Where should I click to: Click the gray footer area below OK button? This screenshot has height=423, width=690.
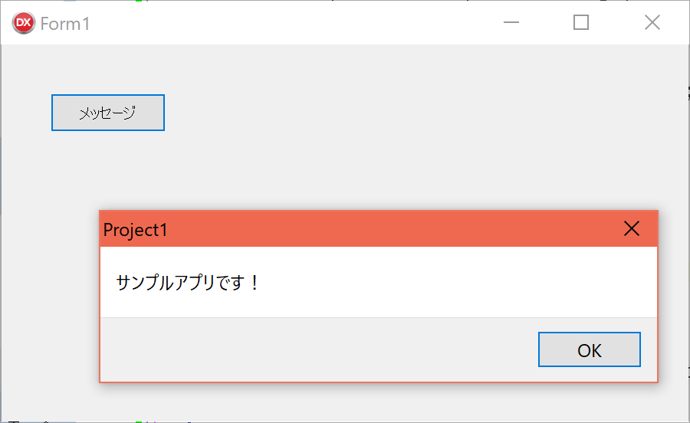(590, 374)
